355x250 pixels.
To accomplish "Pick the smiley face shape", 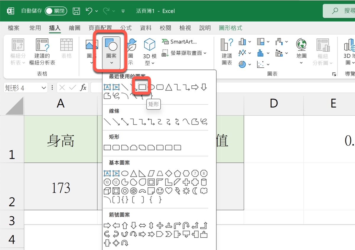I will pos(160,191).
